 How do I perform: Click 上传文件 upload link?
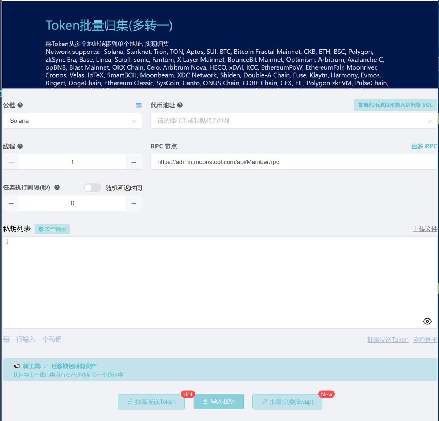425,229
